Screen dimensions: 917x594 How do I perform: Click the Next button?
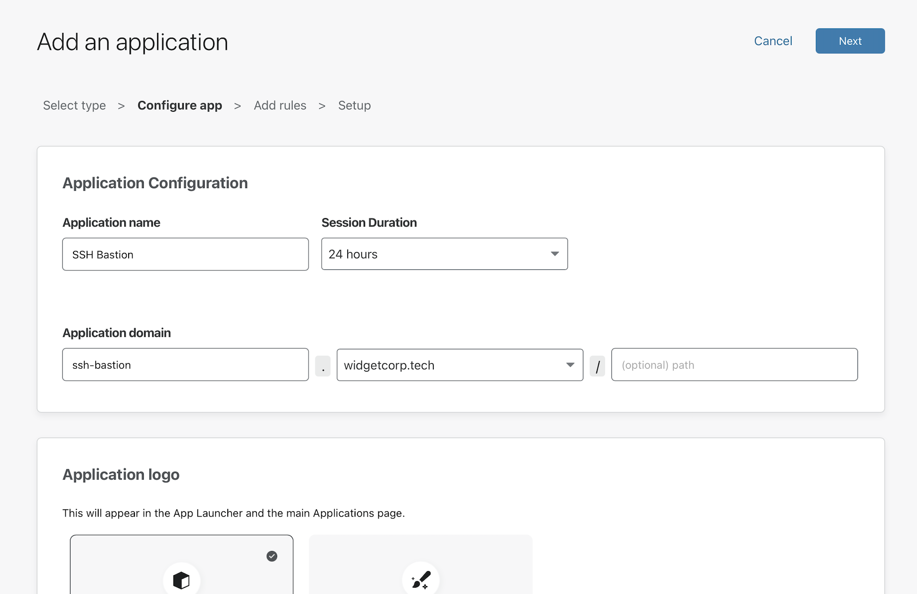(850, 41)
